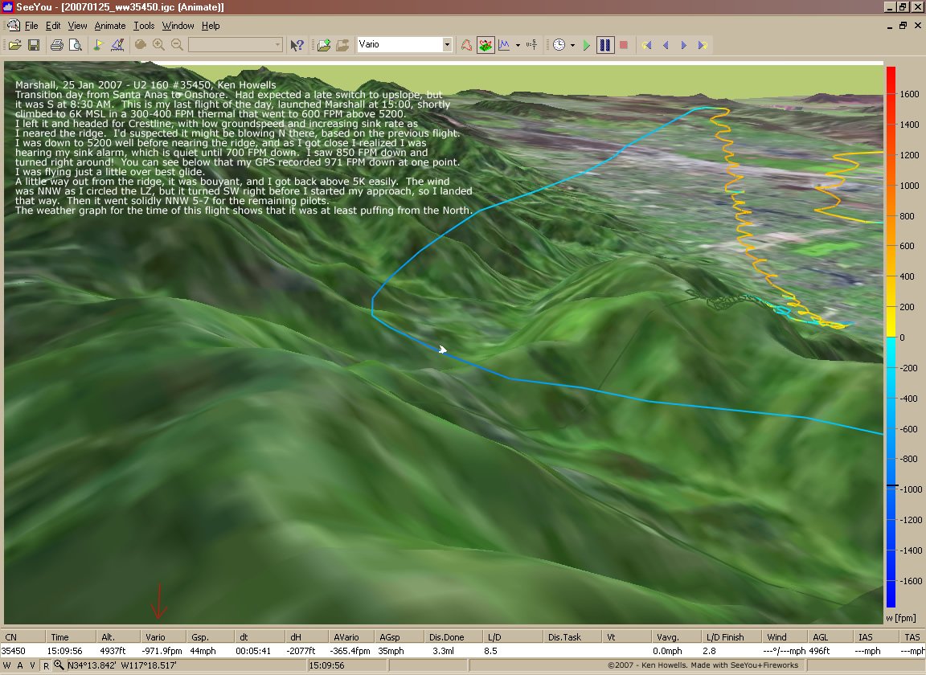Save the flight with the floppy disk icon

coord(34,45)
